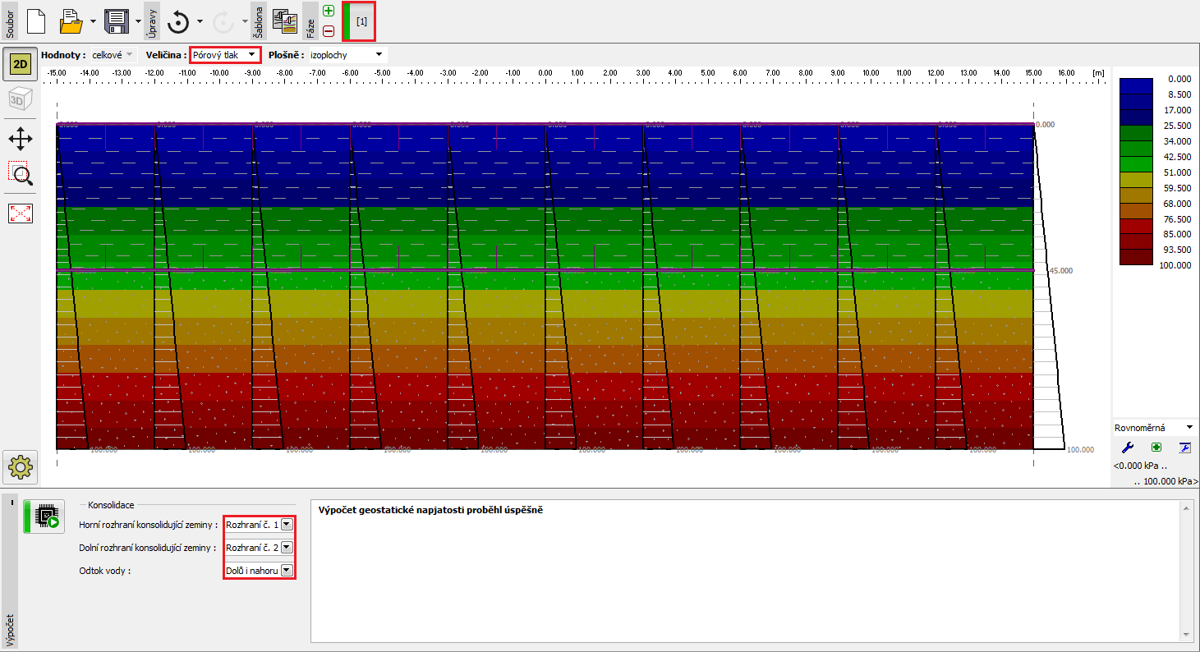Click the 'Konsolidace' section heading

[111, 505]
